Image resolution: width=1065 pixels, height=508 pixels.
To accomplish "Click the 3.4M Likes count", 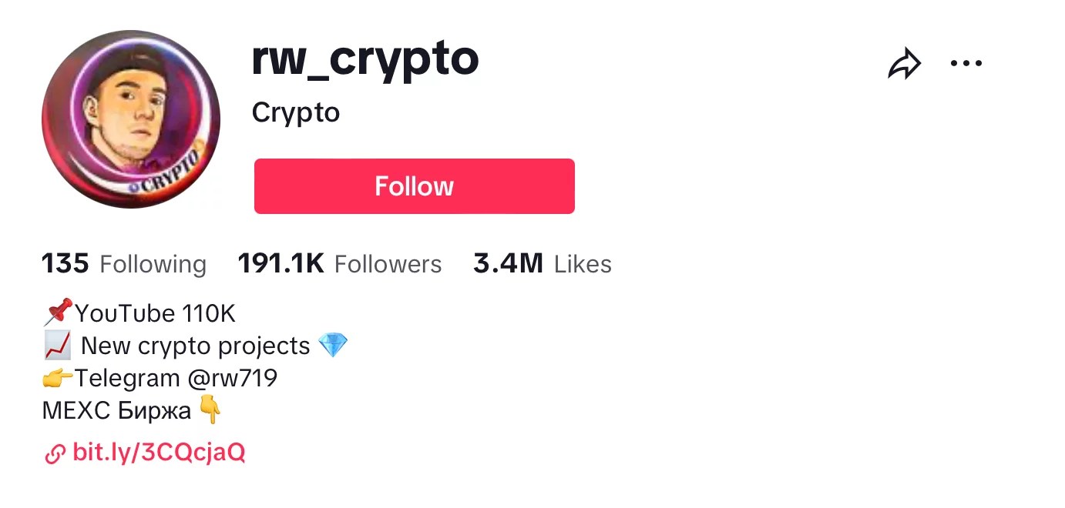I will tap(542, 263).
